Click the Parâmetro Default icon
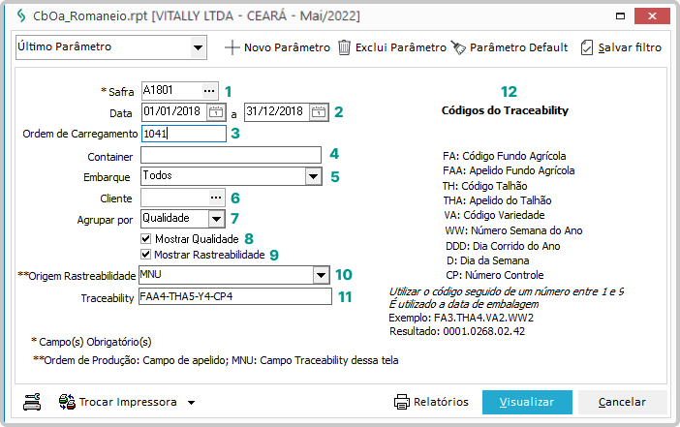The image size is (680, 427). coord(458,47)
